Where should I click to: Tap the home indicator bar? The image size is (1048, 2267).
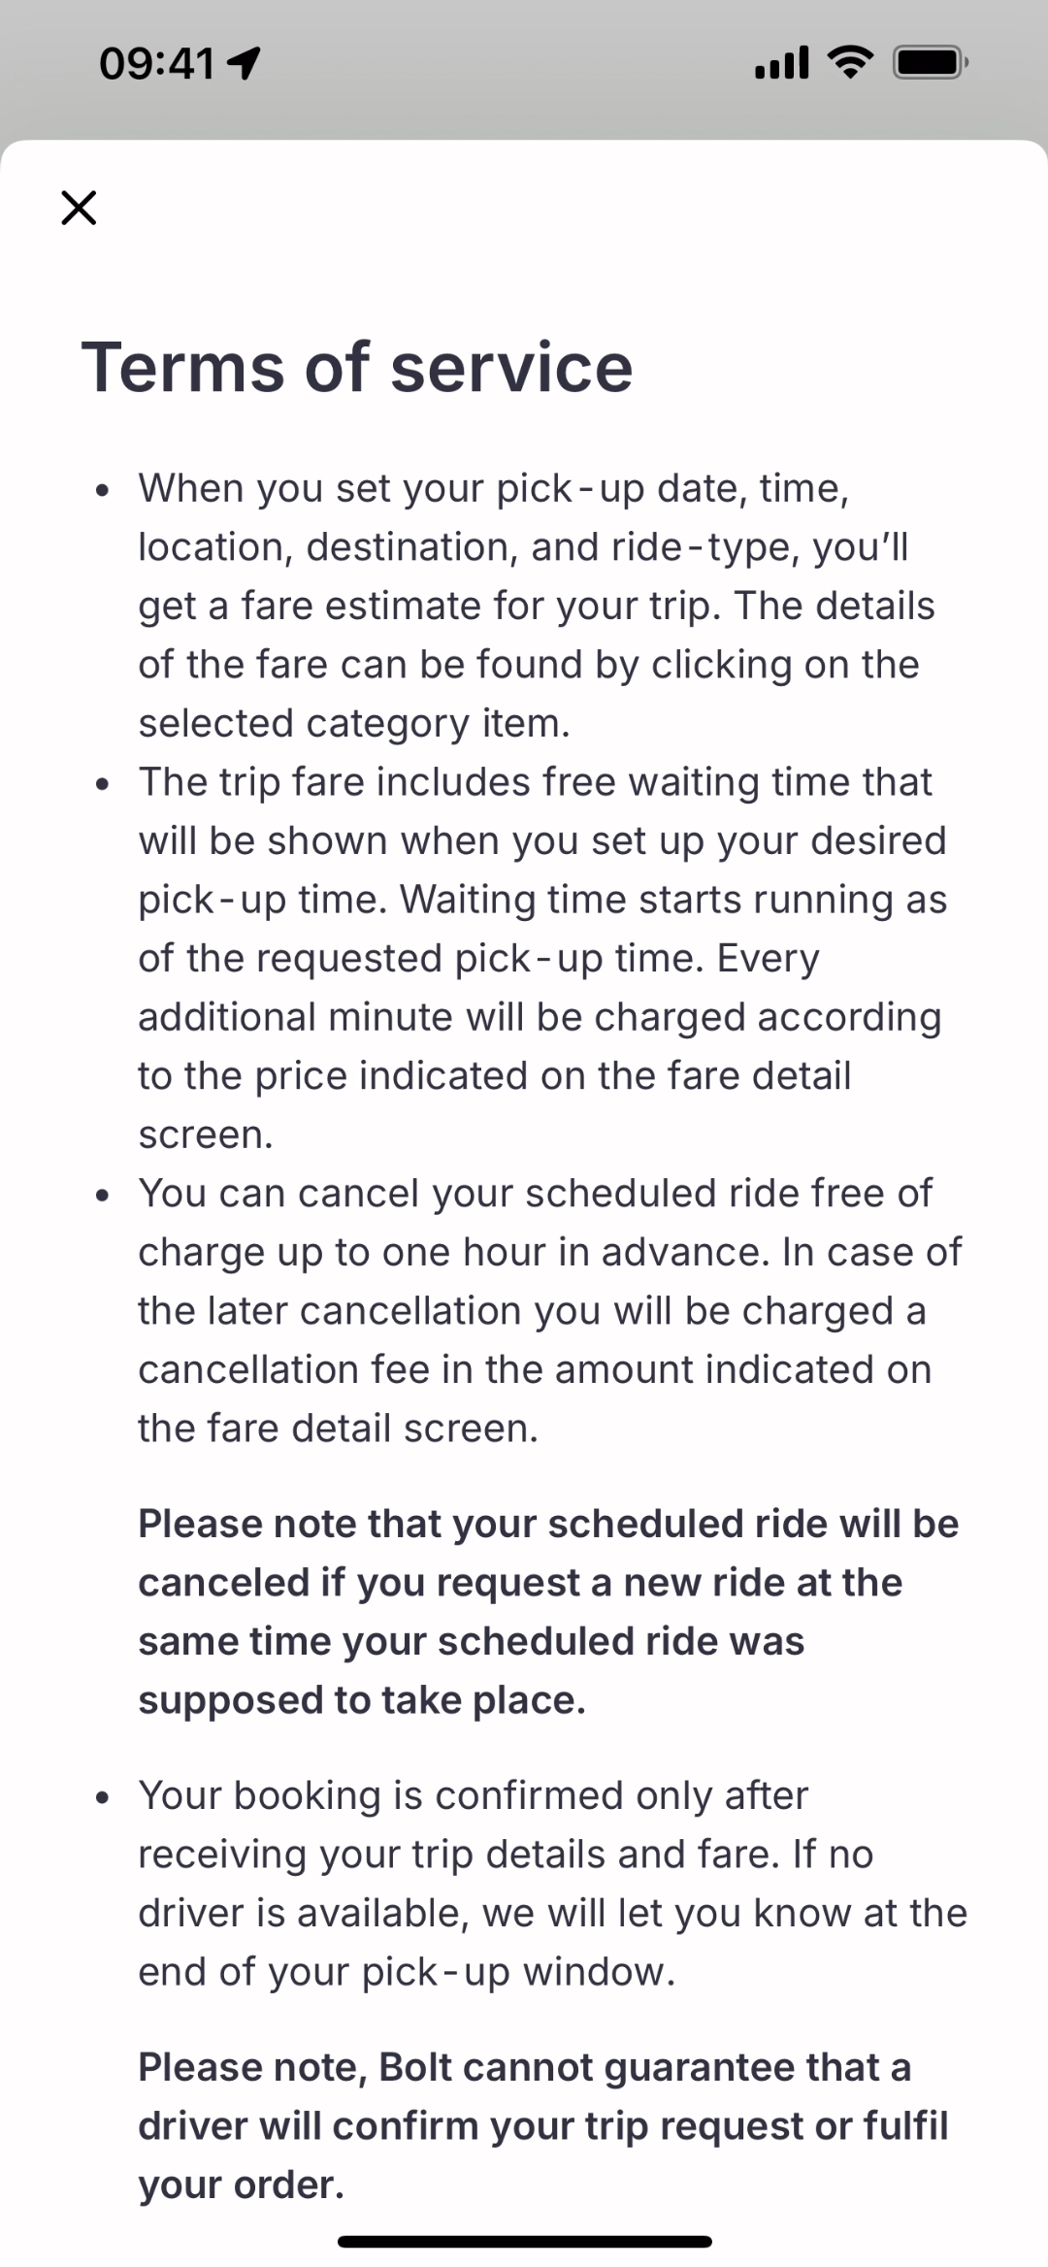click(x=524, y=2242)
